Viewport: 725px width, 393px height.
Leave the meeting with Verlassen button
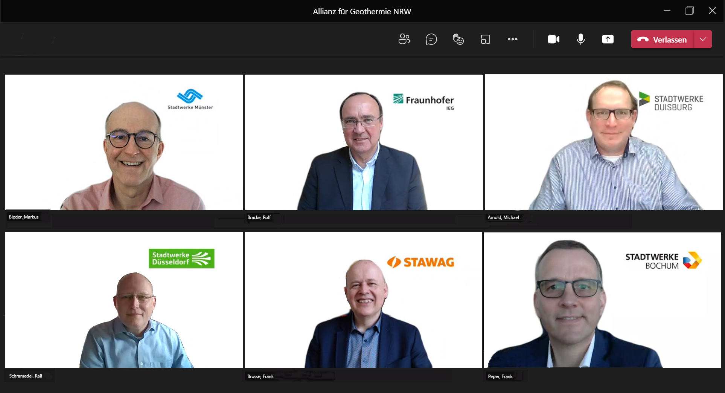663,39
